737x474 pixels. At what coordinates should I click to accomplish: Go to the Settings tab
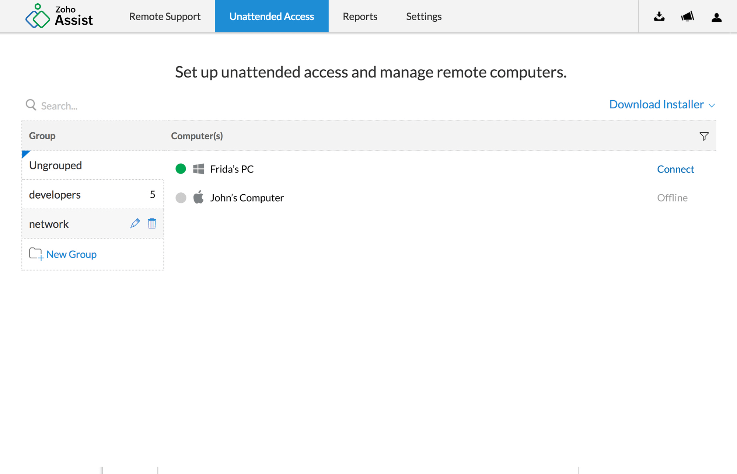coord(423,16)
